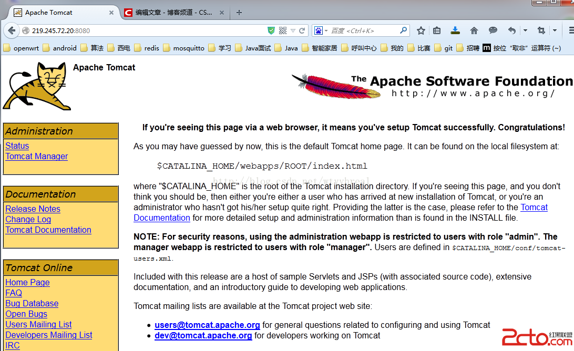574x351 pixels.
Task: Open the 智能家居 bookmark folder
Action: 320,48
